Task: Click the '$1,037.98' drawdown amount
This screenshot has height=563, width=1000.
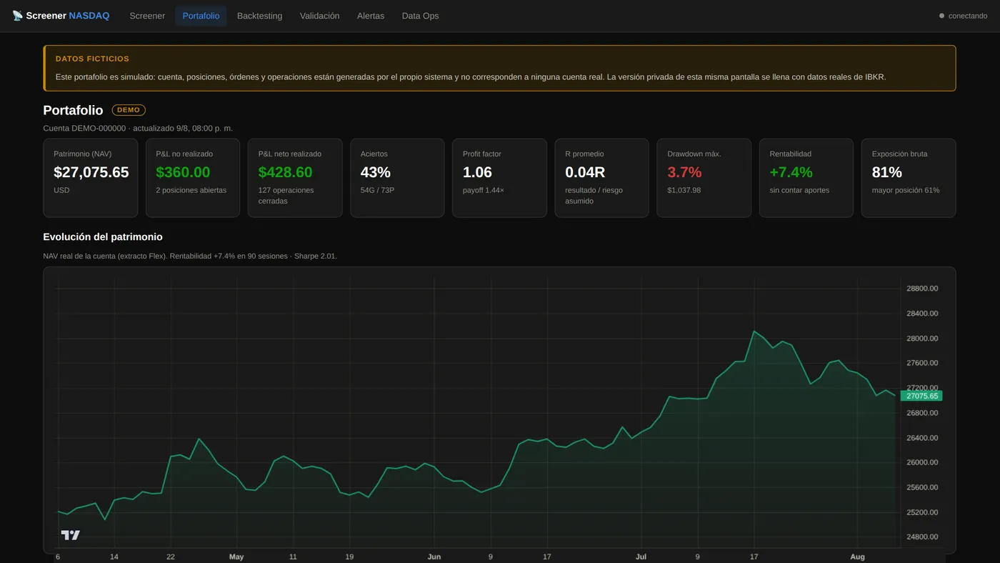Action: (x=684, y=190)
